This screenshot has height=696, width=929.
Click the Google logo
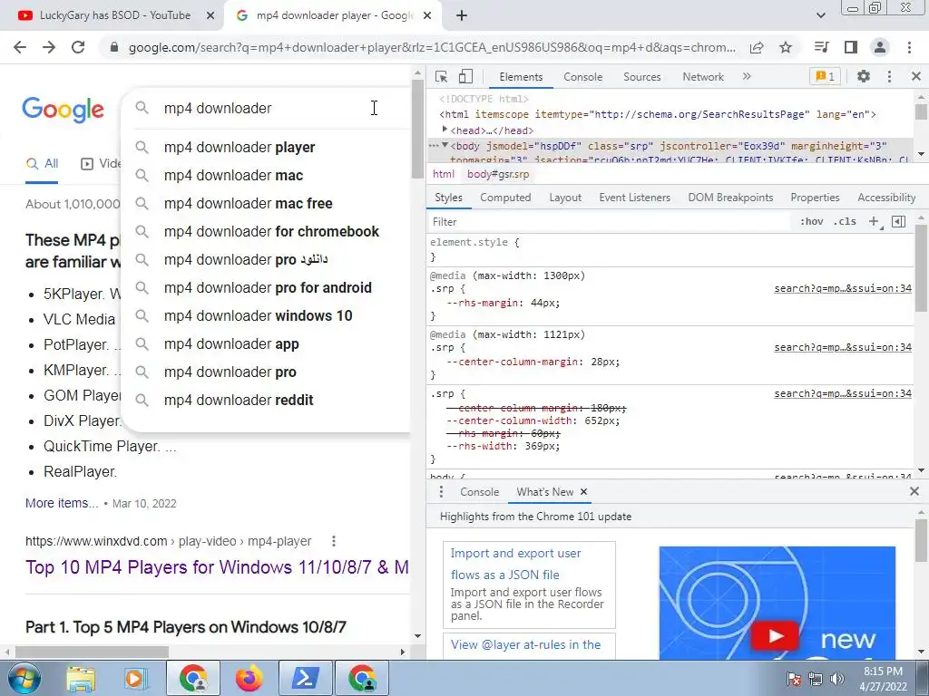[x=63, y=110]
